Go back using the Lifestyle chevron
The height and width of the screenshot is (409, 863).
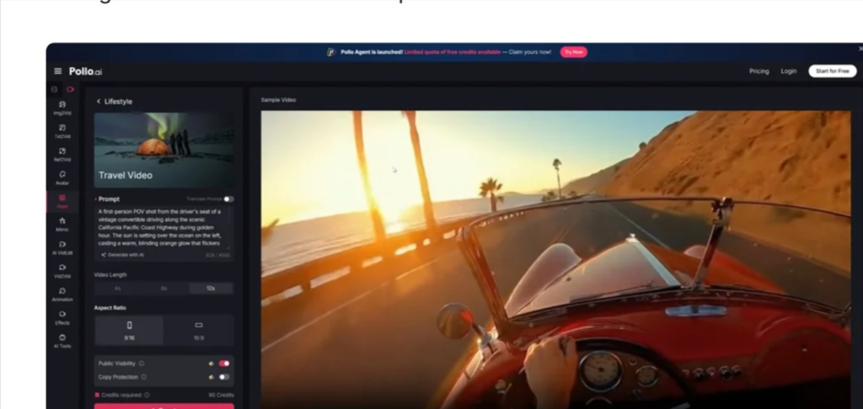click(99, 102)
